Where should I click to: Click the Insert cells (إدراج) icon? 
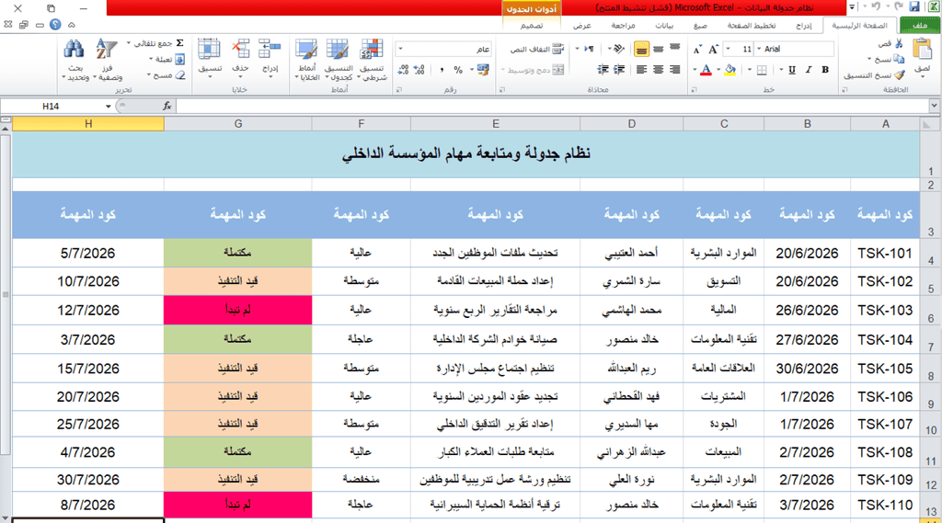pyautogui.click(x=270, y=50)
